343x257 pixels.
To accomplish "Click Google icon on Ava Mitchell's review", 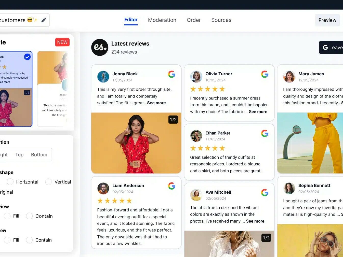I will click(265, 193).
